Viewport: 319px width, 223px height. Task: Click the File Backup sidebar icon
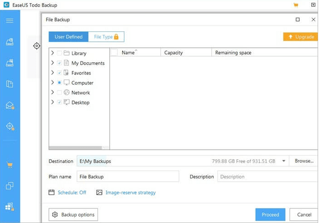10,84
